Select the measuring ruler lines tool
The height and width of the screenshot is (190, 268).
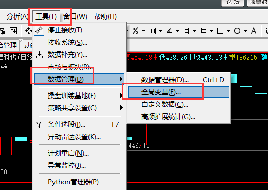click(186, 31)
